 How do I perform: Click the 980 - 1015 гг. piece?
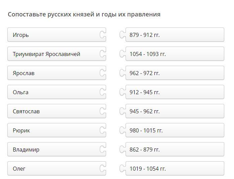pyautogui.click(x=175, y=130)
